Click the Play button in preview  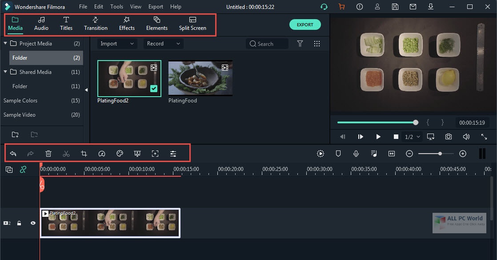pos(378,137)
